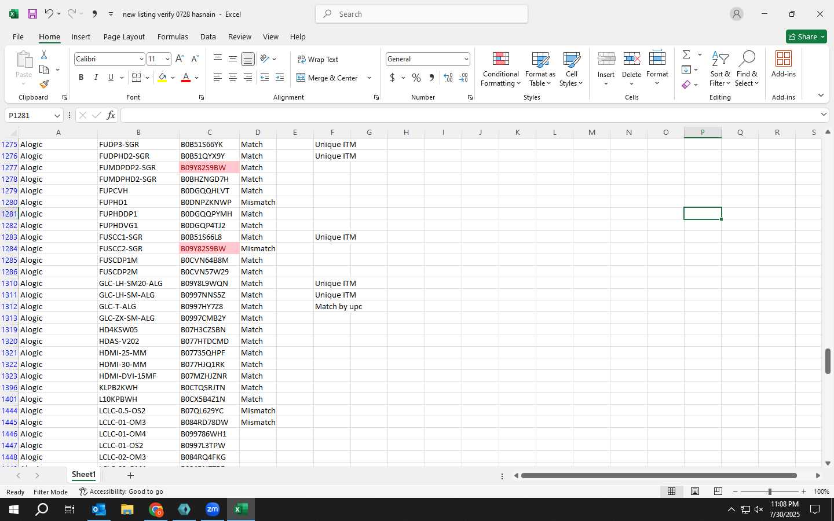This screenshot has width=834, height=521.
Task: Expand the formula bar
Action: [x=824, y=115]
